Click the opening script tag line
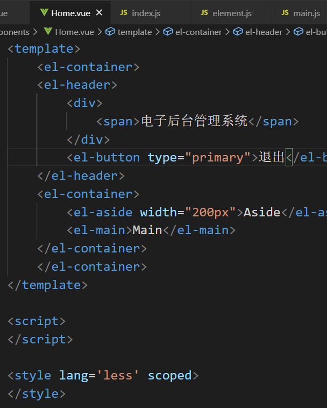Viewport: 327px width, 408px height. pos(37,321)
